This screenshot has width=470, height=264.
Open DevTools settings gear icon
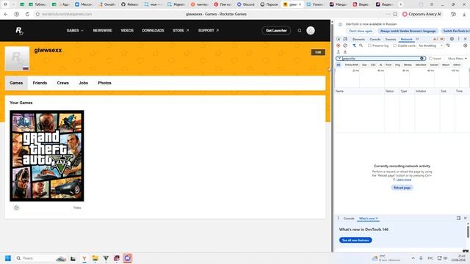pos(452,39)
